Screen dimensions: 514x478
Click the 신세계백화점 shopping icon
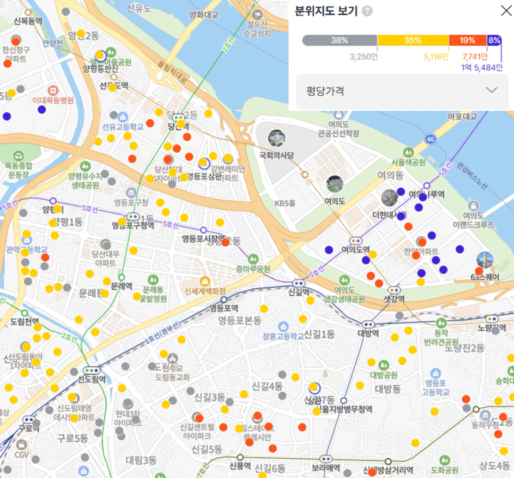coord(205,281)
